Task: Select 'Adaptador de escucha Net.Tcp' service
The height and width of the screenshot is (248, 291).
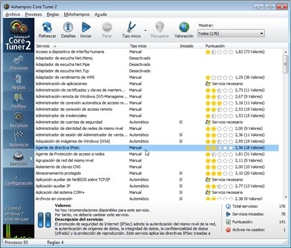Action: click(x=62, y=71)
